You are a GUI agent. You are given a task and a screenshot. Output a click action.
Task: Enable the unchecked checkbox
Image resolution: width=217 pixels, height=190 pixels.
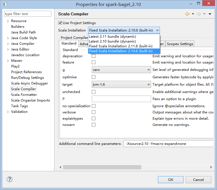click(93, 92)
